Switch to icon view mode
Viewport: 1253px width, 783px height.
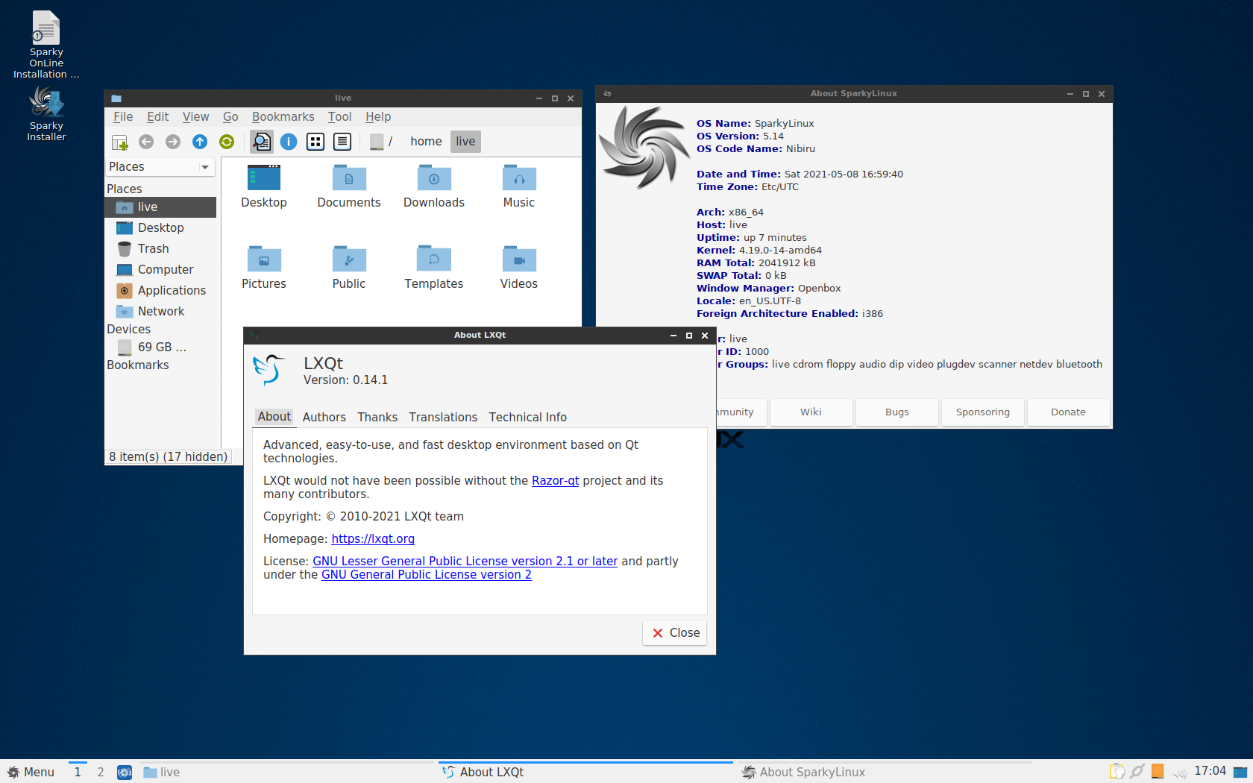pos(315,142)
